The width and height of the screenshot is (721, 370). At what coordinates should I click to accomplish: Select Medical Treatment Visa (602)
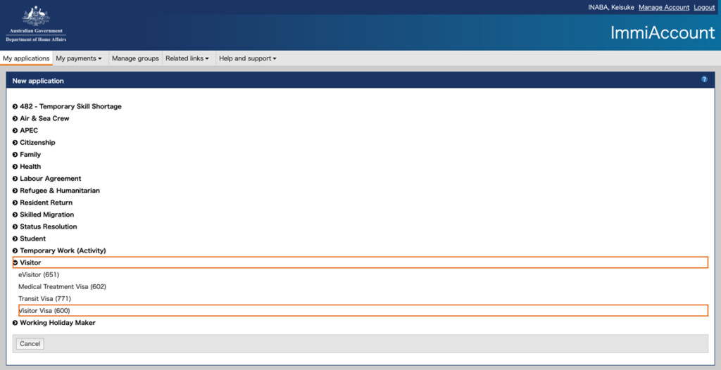62,286
